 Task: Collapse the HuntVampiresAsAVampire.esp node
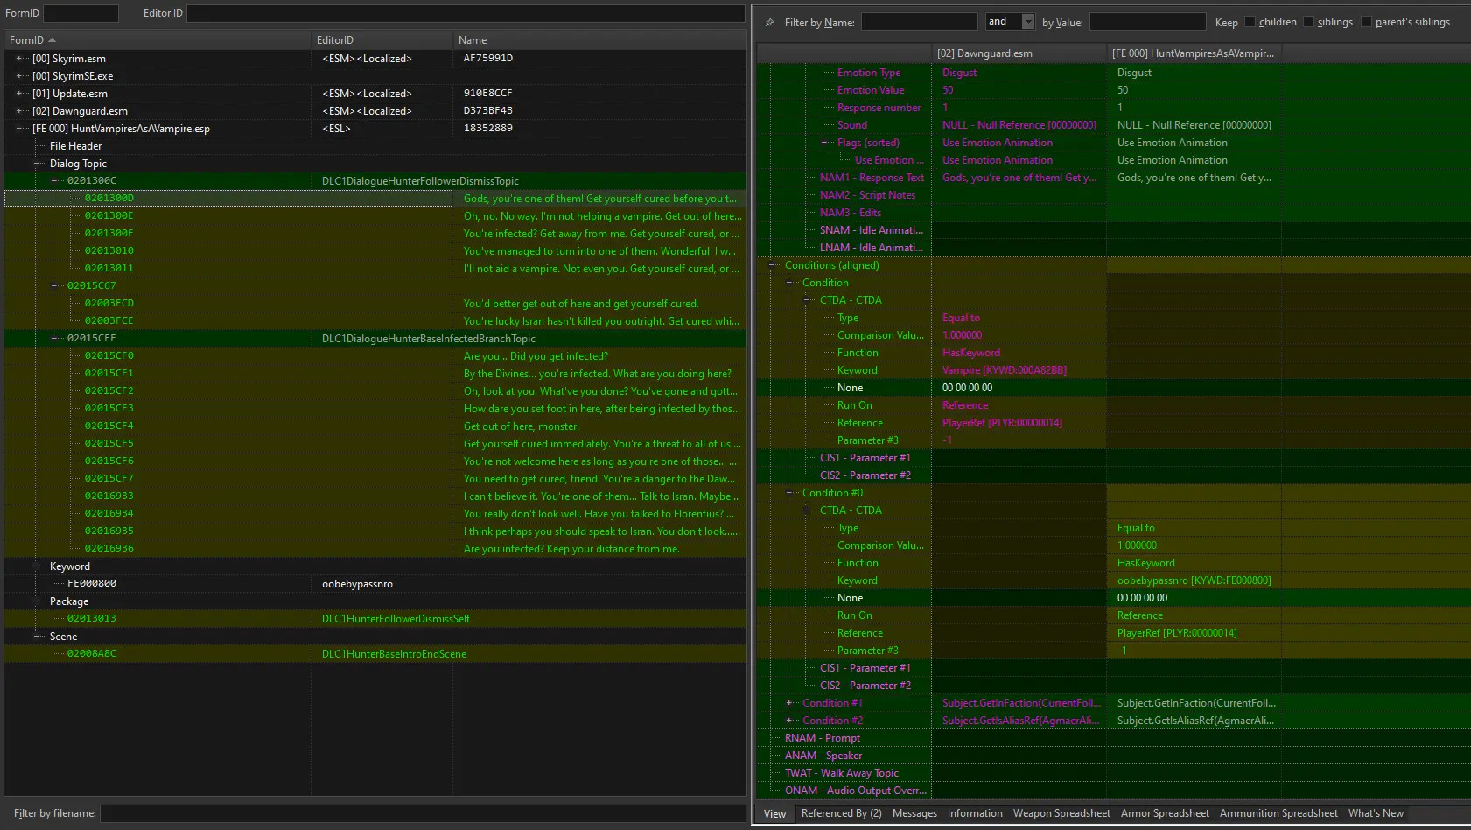(18, 129)
